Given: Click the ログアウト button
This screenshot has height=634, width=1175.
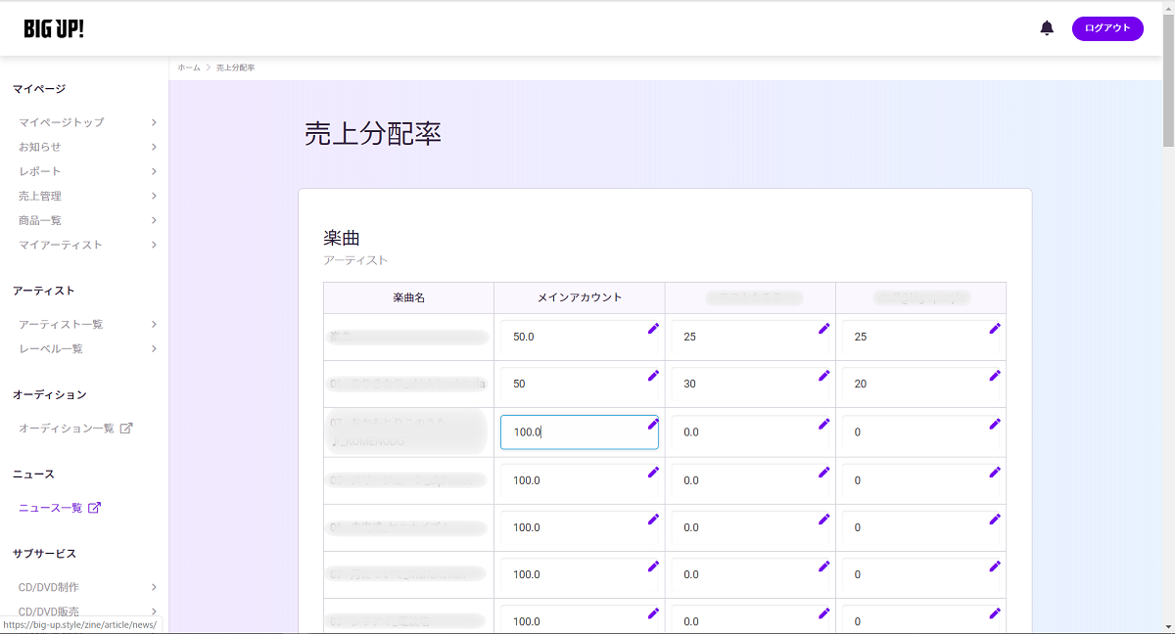Looking at the screenshot, I should (x=1106, y=28).
